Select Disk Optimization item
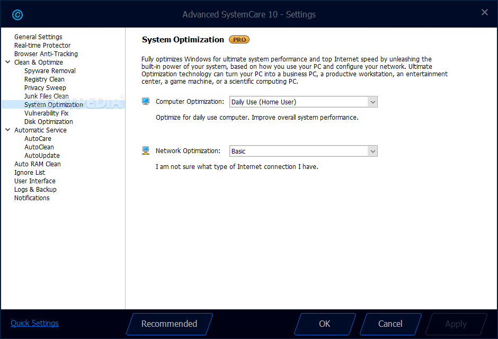Viewport: 498px width, 339px height. [x=49, y=122]
